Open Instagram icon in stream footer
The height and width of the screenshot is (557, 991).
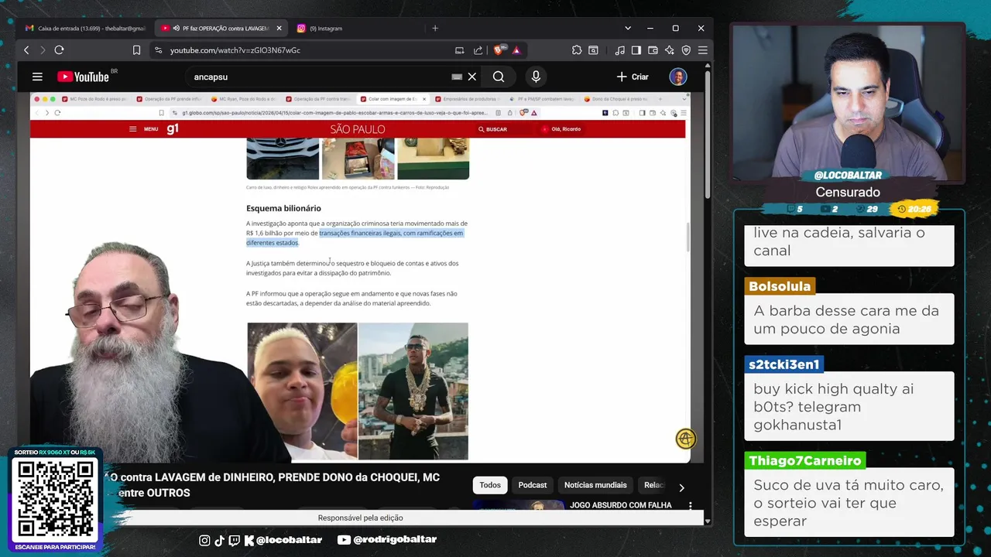tap(204, 540)
